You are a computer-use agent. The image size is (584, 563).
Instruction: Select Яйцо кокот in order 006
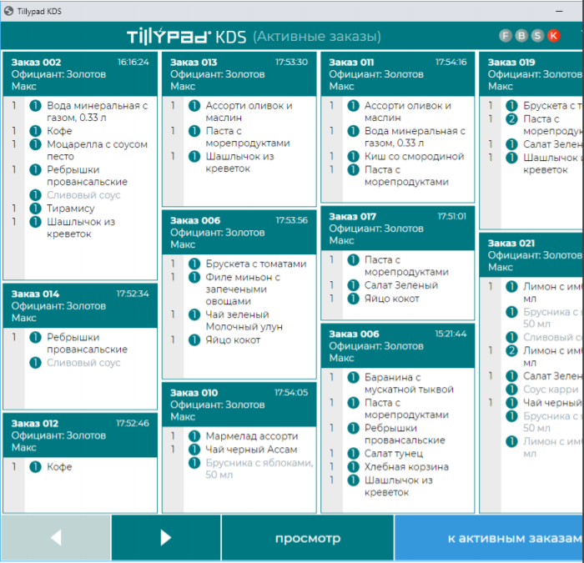click(233, 340)
